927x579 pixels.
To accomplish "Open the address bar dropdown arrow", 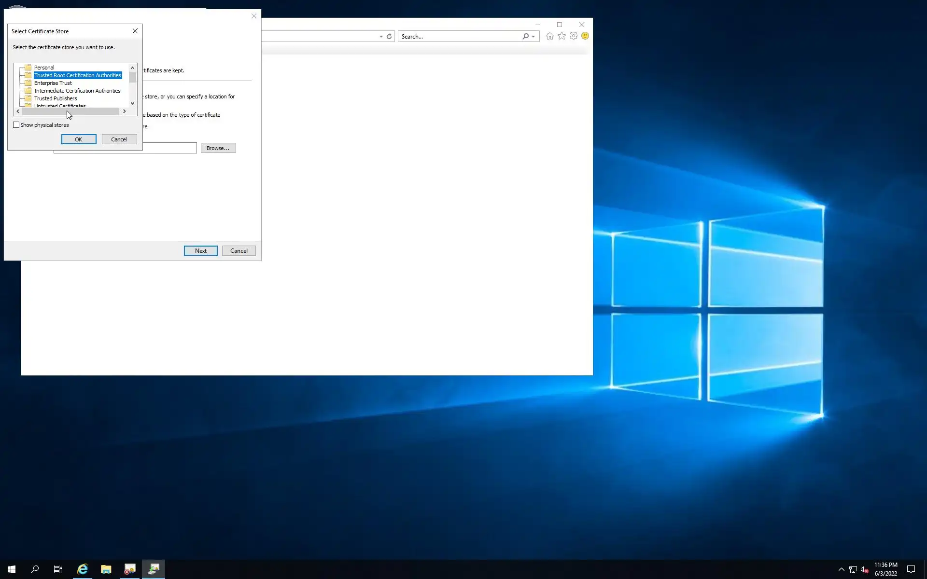I will pyautogui.click(x=381, y=37).
